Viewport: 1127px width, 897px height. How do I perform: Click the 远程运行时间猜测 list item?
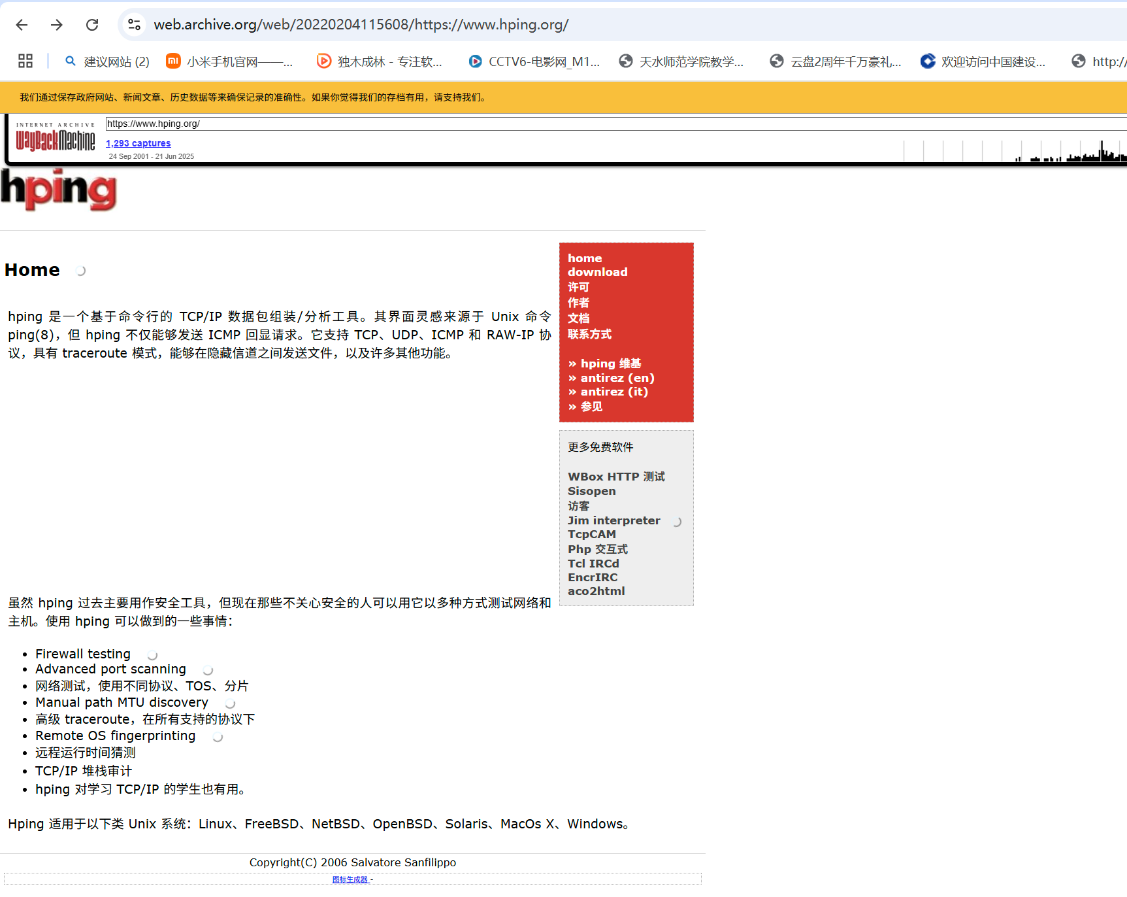86,753
